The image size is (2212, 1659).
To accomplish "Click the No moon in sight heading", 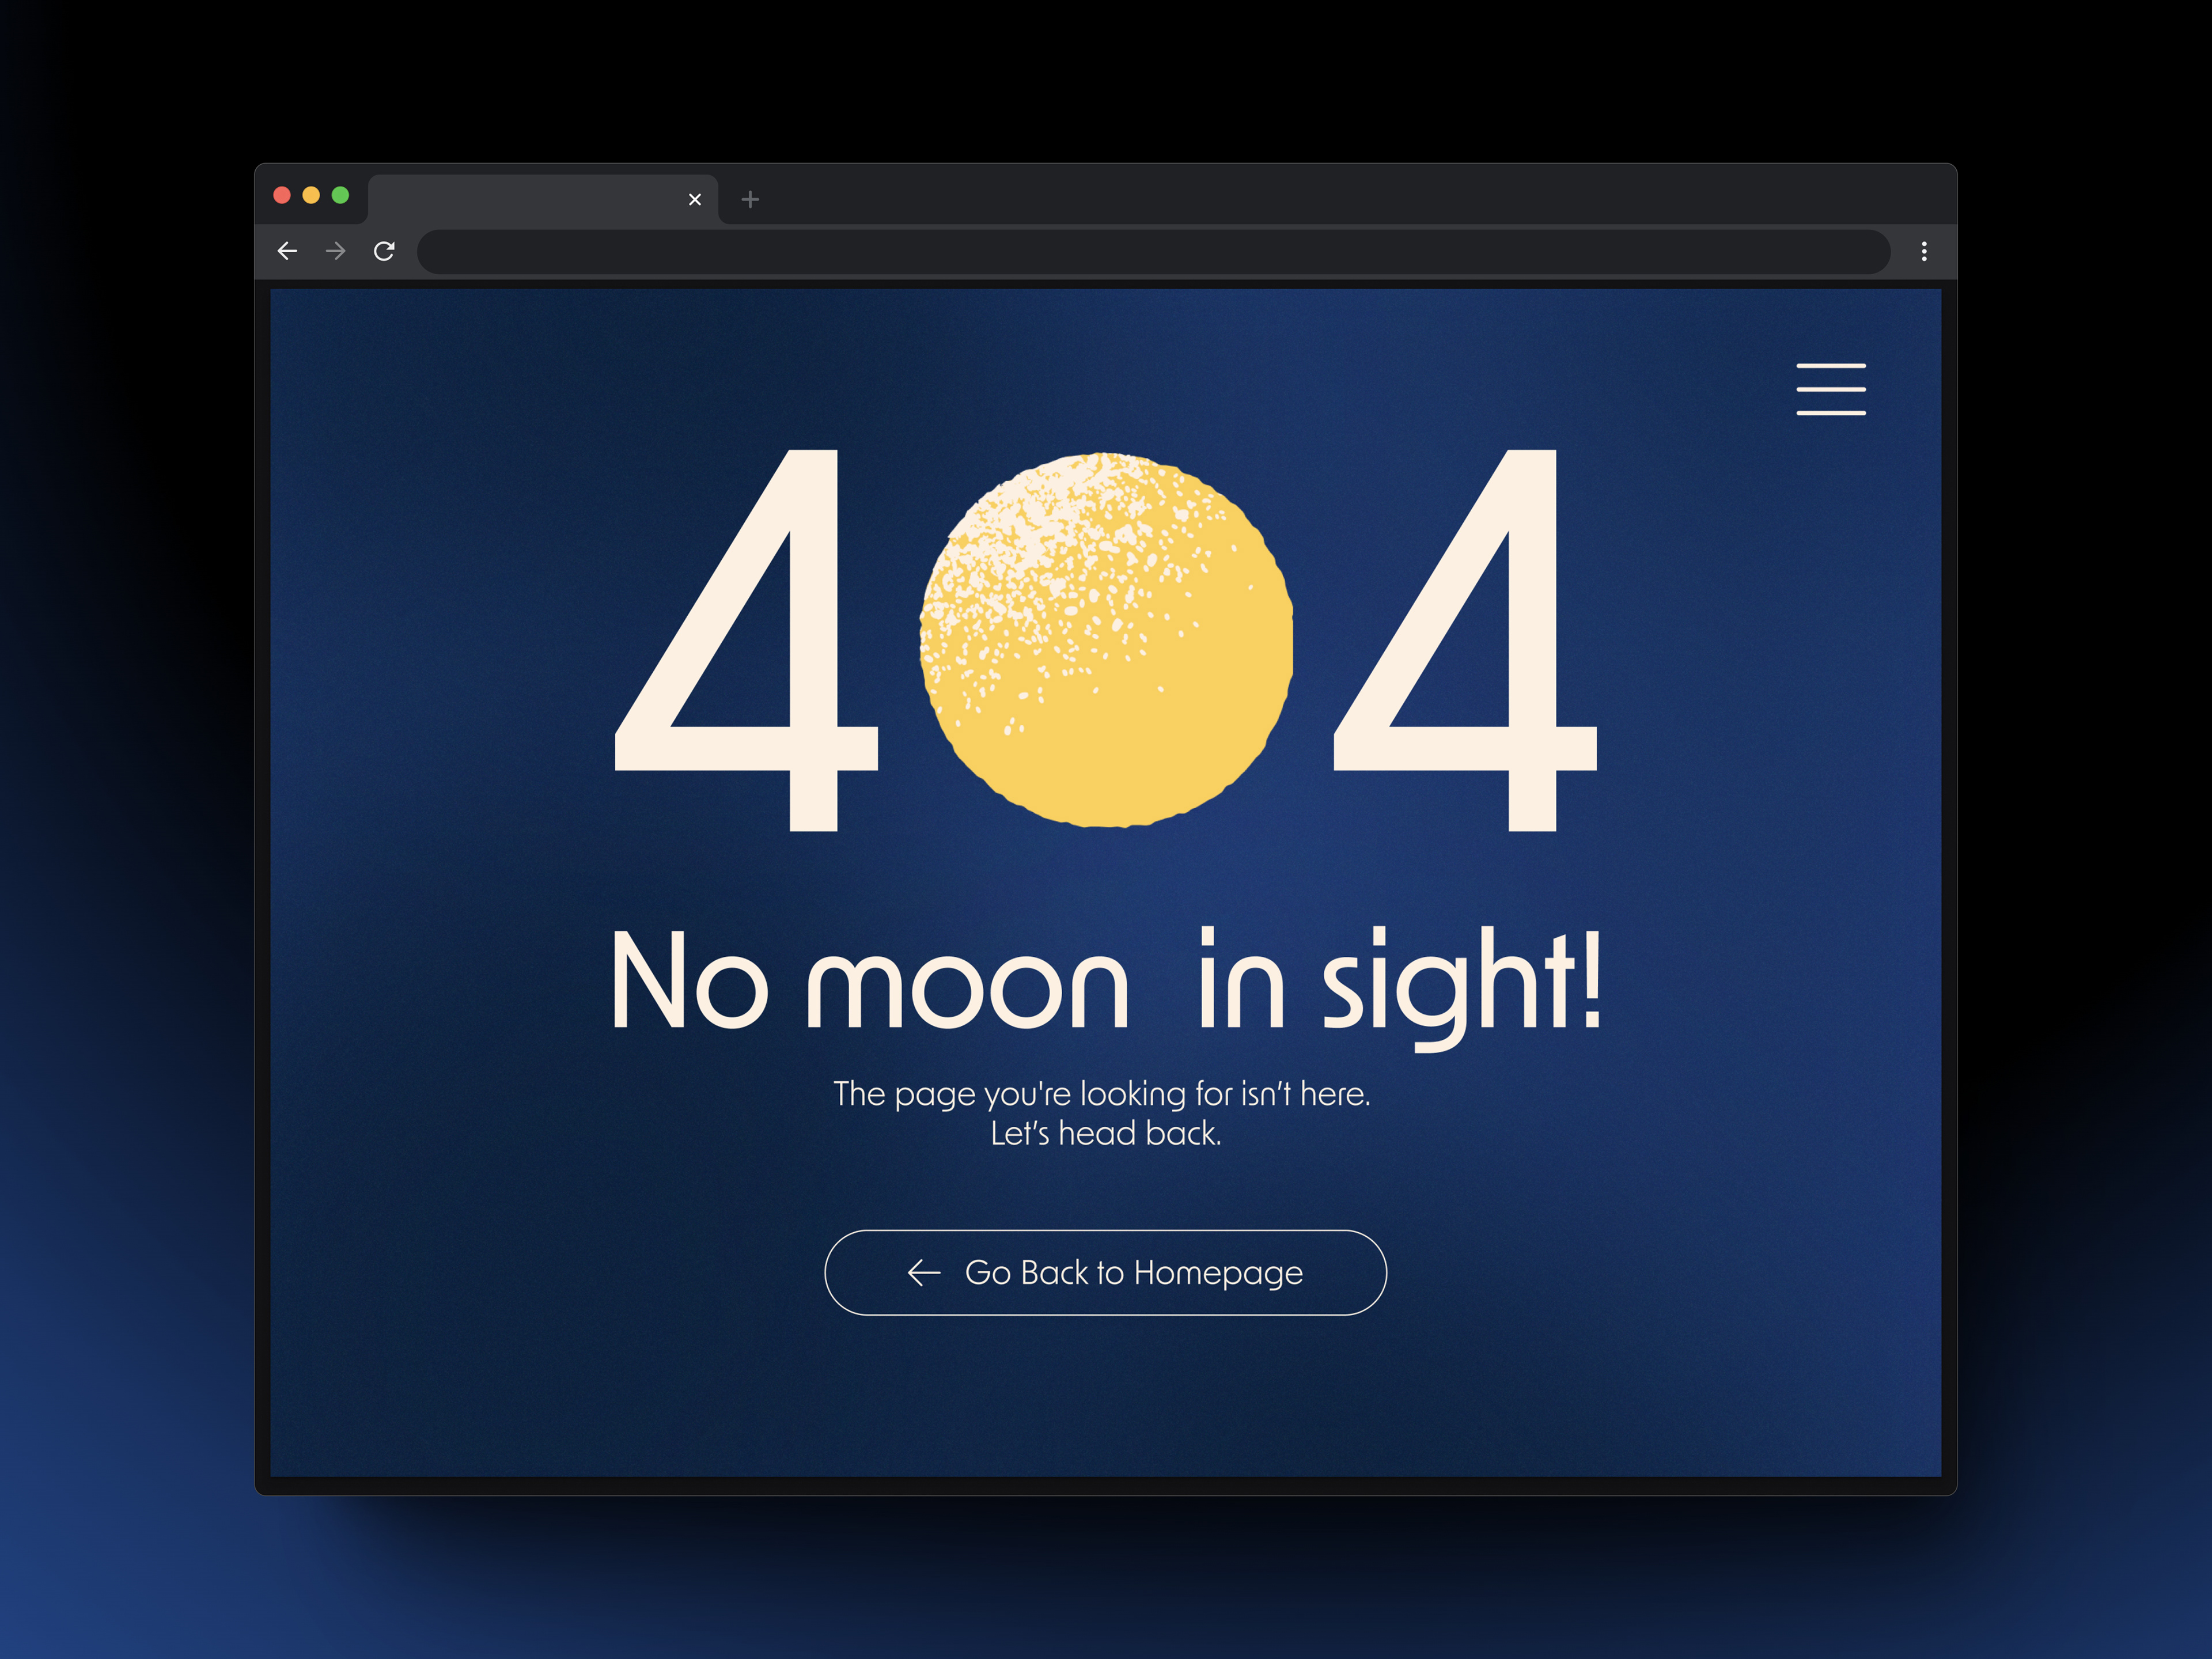I will pyautogui.click(x=1106, y=984).
